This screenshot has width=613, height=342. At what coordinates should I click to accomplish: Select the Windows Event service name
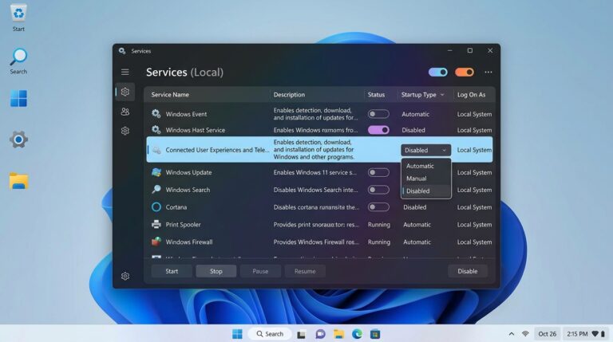186,114
